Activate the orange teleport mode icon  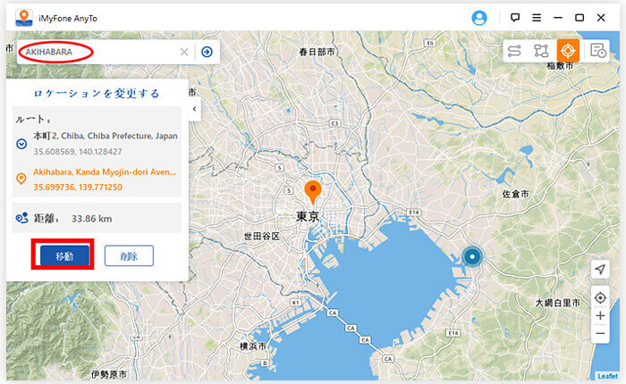click(568, 51)
